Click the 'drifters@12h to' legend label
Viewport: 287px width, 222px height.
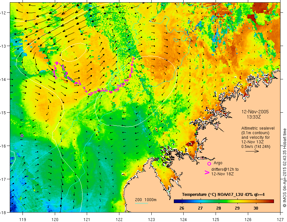pyautogui.click(x=225, y=169)
